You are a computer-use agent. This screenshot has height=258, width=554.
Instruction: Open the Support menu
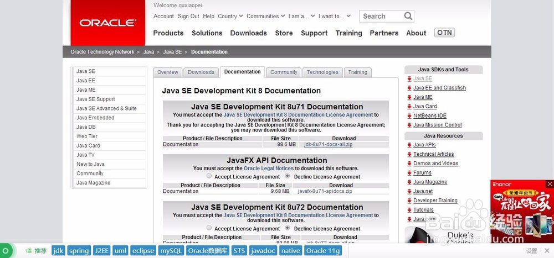[314, 33]
